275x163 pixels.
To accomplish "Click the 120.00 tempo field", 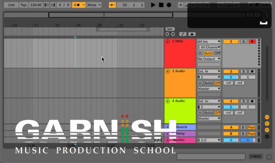I will pos(36,5).
